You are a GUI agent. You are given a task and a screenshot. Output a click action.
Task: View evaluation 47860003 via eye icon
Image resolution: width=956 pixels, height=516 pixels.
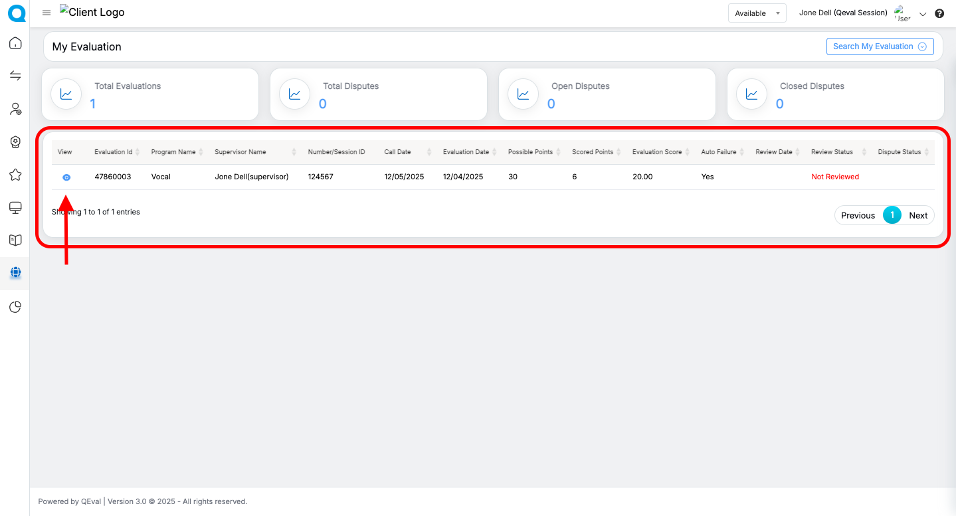click(66, 177)
